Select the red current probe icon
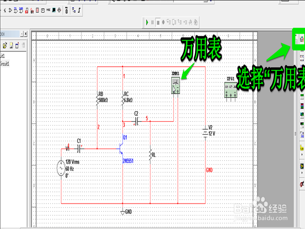The width and height of the screenshot is (305, 229). click(x=302, y=184)
